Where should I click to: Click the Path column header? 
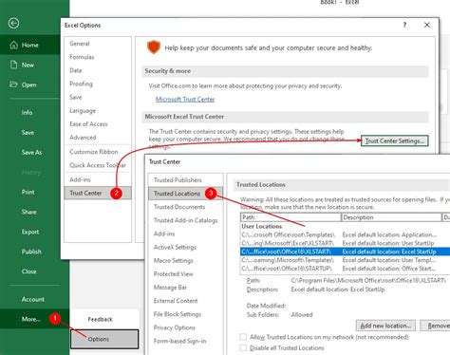291,217
